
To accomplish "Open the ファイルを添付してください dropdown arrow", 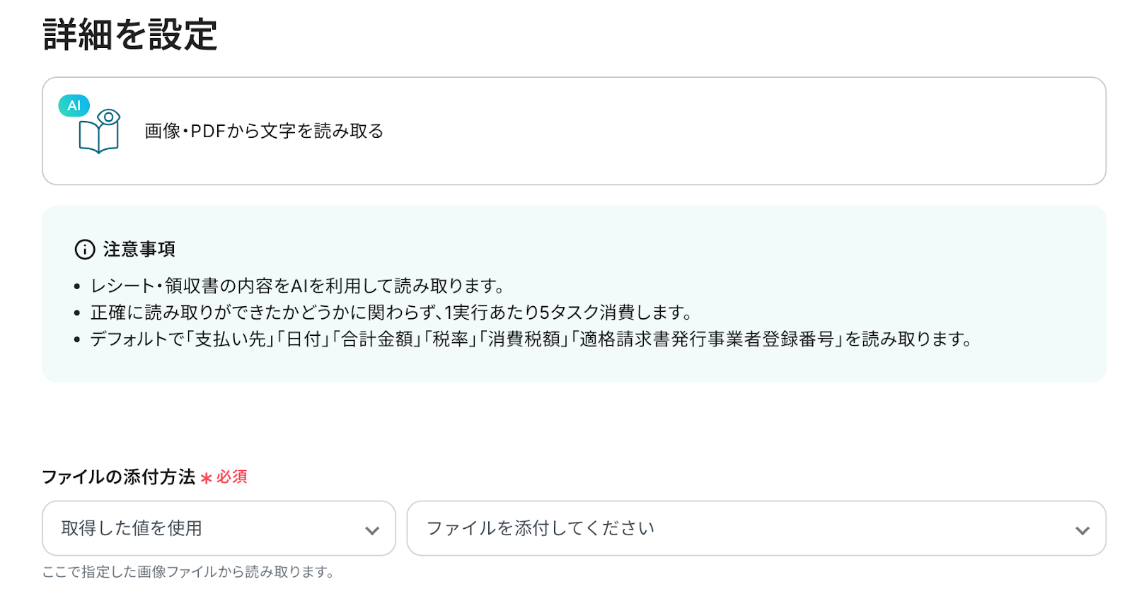I will 1082,530.
